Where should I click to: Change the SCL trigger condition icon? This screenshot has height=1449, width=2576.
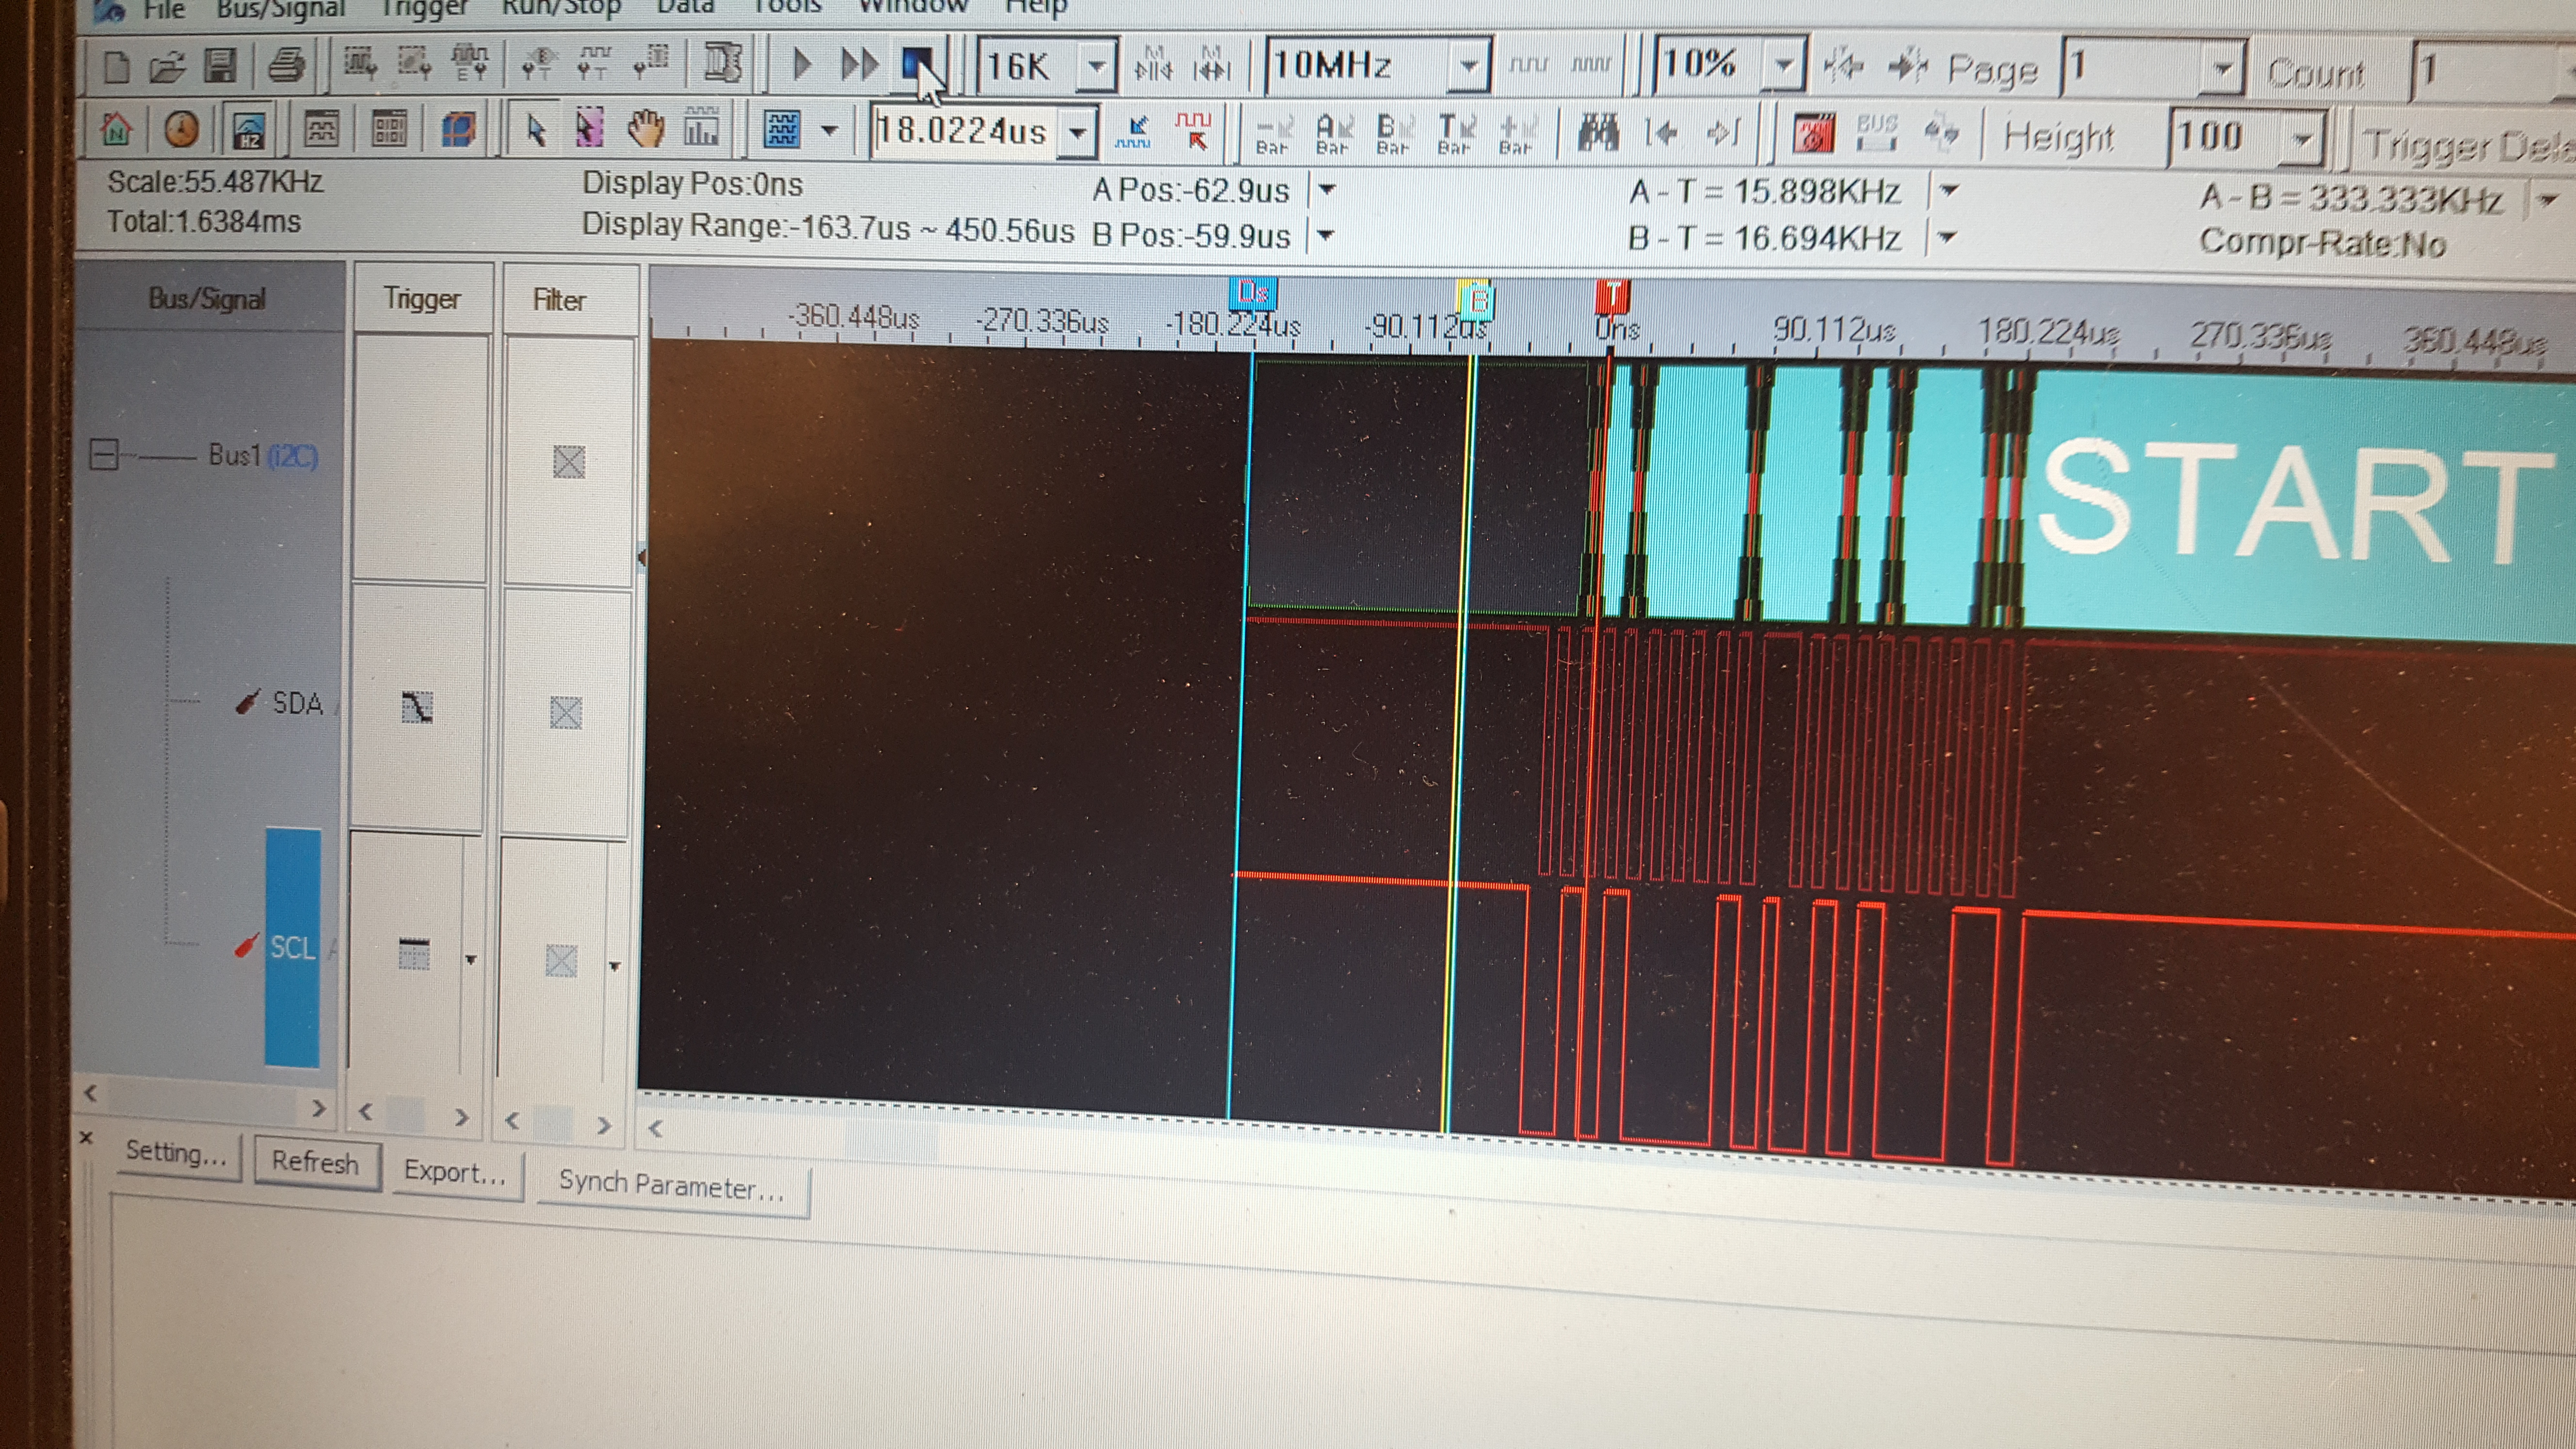tap(414, 954)
